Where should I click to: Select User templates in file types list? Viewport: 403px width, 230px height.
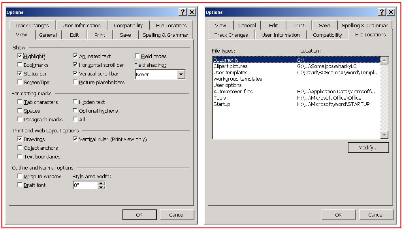click(230, 73)
